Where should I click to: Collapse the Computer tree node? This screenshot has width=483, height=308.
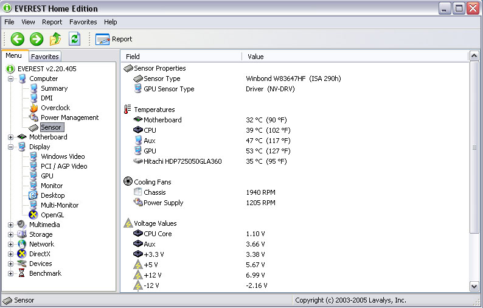pos(10,79)
